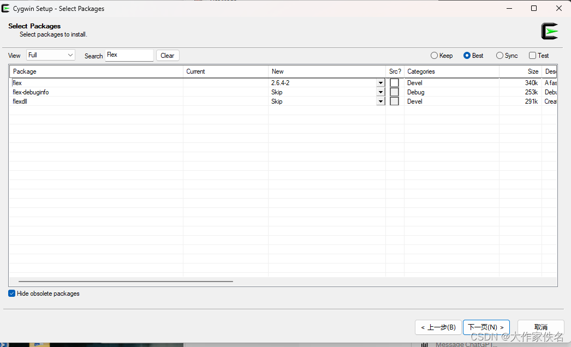Sort by the Categories column header
The height and width of the screenshot is (347, 571).
(x=451, y=71)
